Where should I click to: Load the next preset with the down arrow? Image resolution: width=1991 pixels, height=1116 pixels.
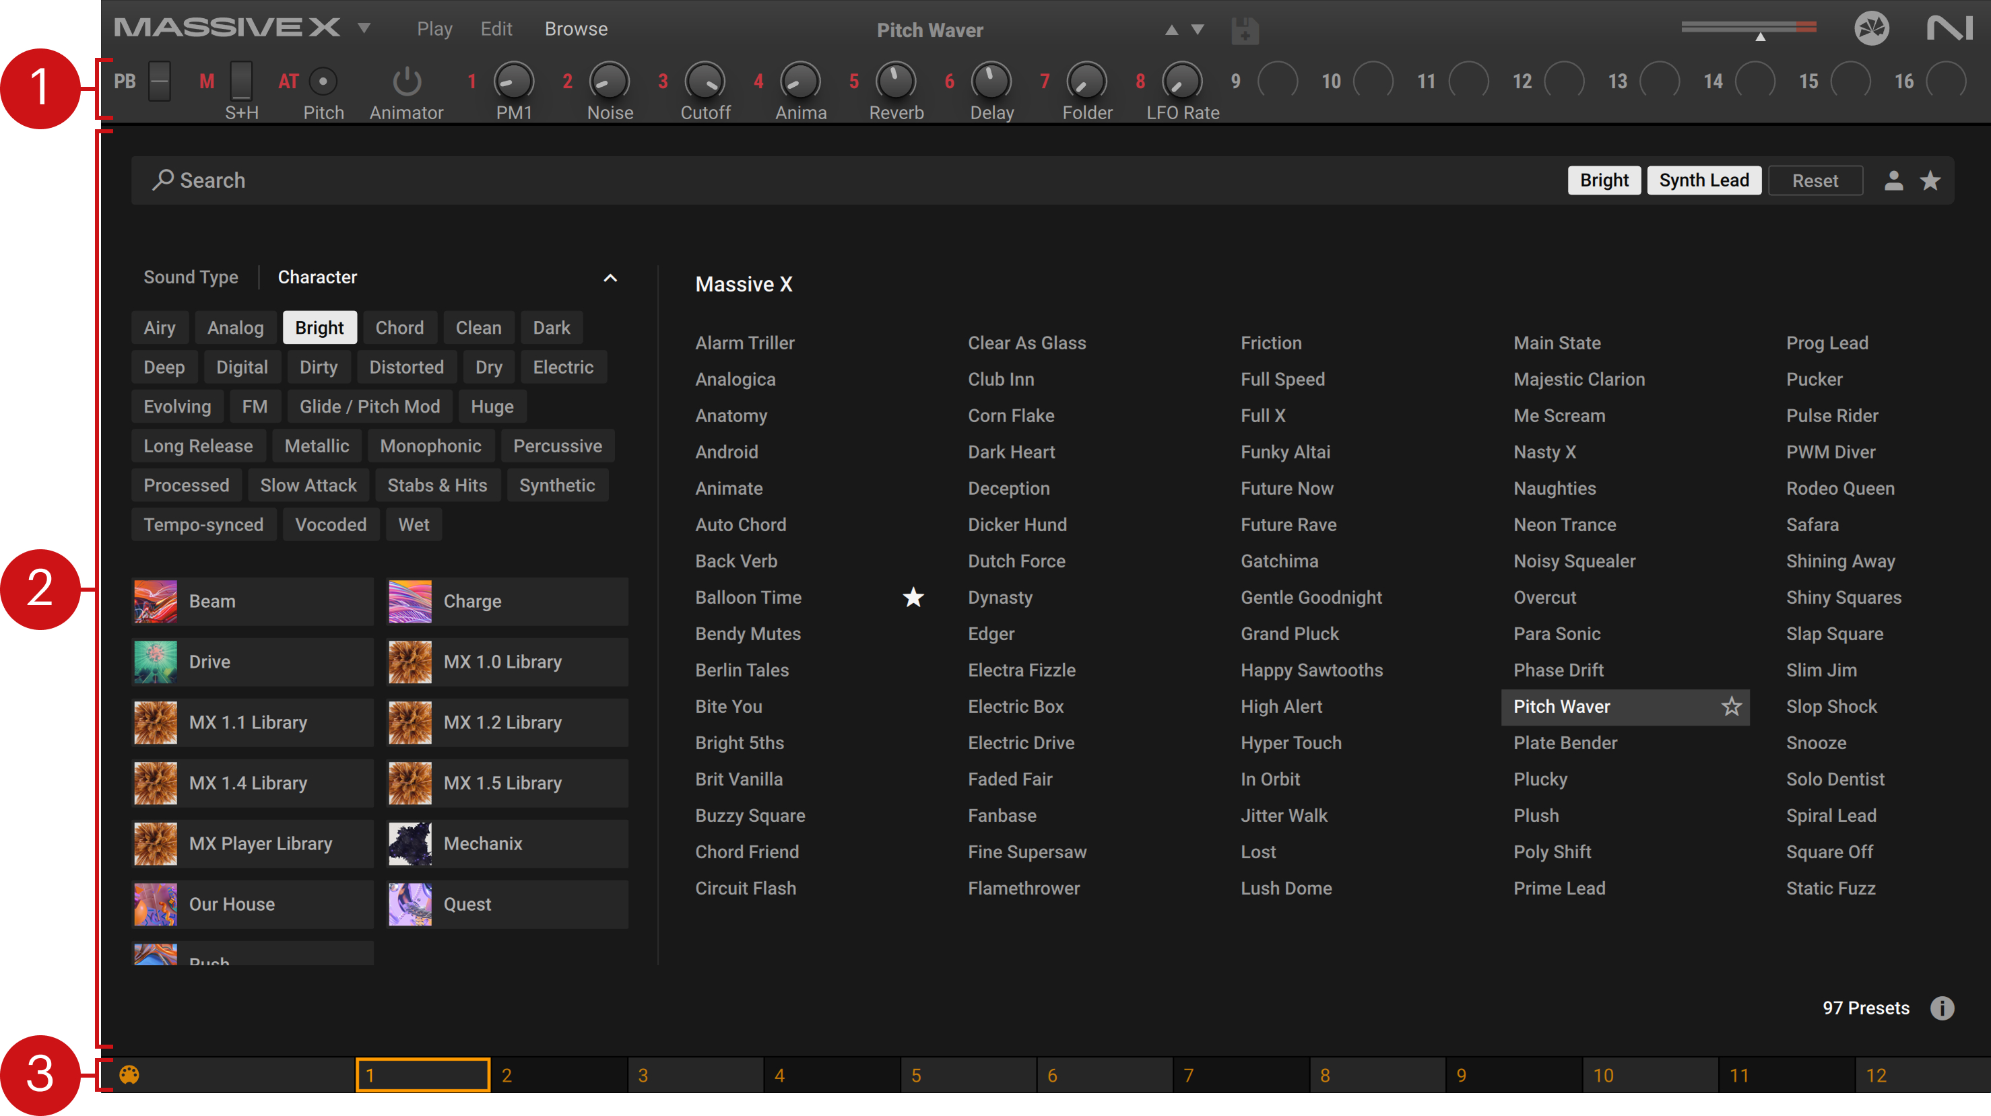[1198, 30]
